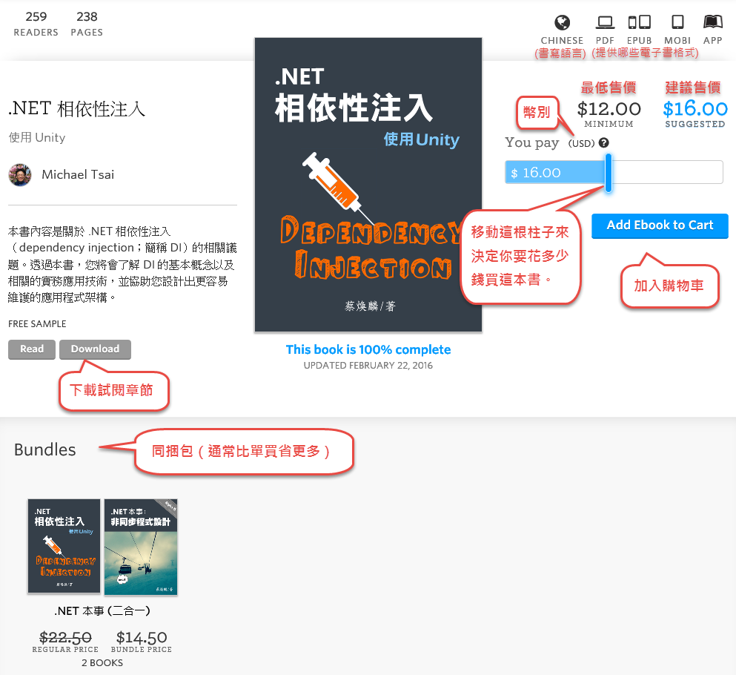Open the author link Michael Tsai
The height and width of the screenshot is (675, 736).
pyautogui.click(x=78, y=175)
